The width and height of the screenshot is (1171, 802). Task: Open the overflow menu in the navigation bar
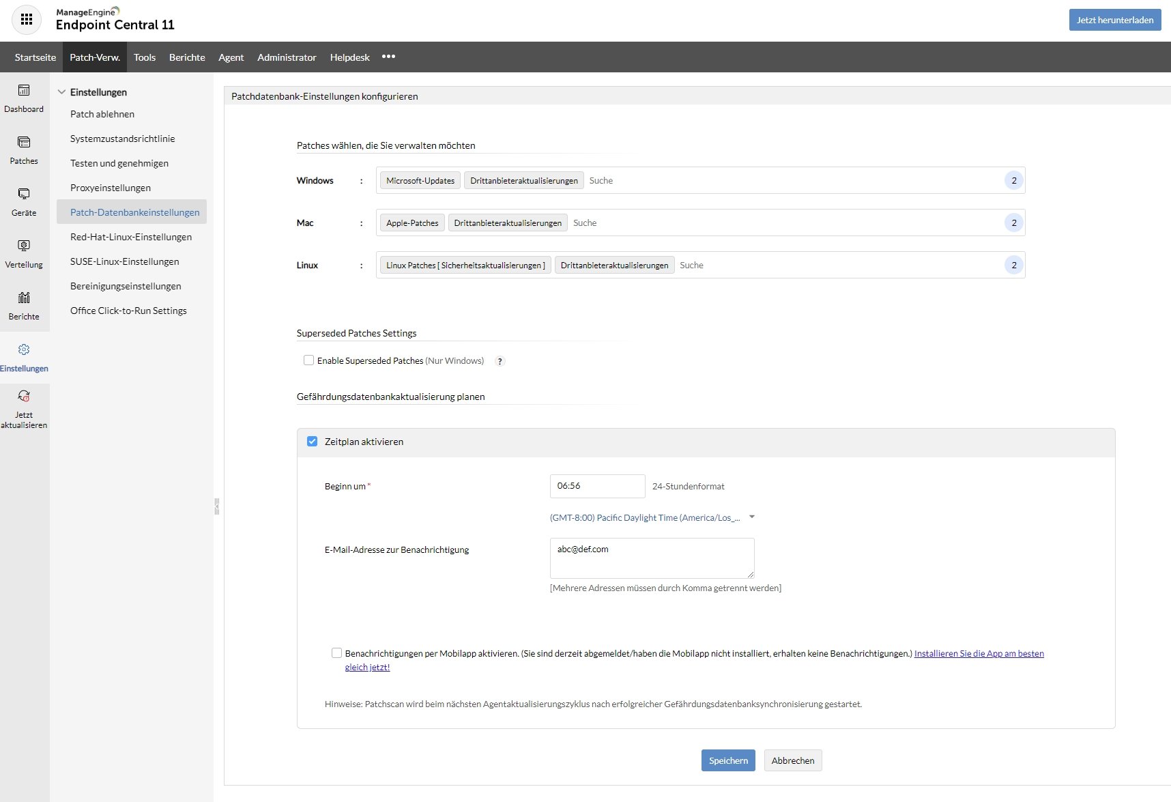[389, 57]
